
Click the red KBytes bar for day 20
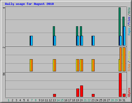[81, 91]
